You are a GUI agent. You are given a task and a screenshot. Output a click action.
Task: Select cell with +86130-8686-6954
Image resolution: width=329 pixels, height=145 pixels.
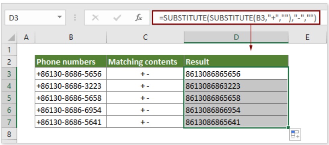(x=71, y=110)
